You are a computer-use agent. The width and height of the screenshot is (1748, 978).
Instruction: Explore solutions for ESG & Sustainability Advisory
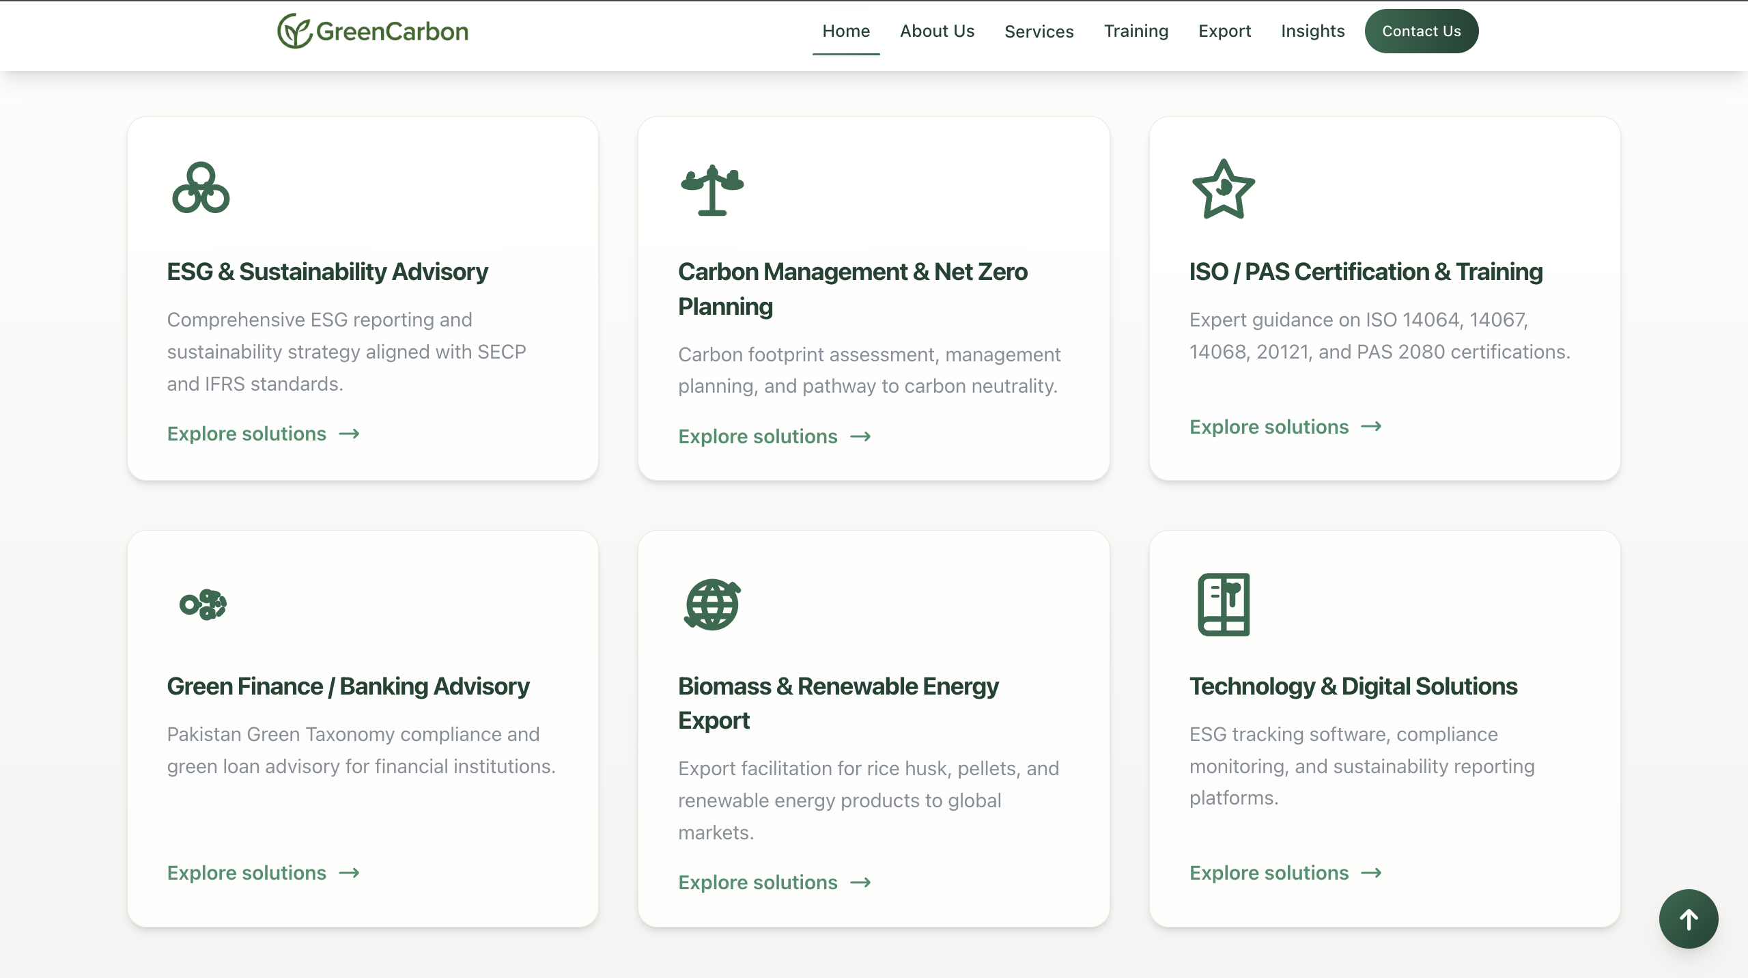[263, 434]
